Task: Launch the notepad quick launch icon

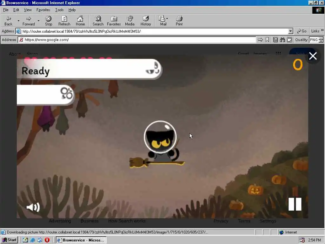Action: [x=25, y=240]
